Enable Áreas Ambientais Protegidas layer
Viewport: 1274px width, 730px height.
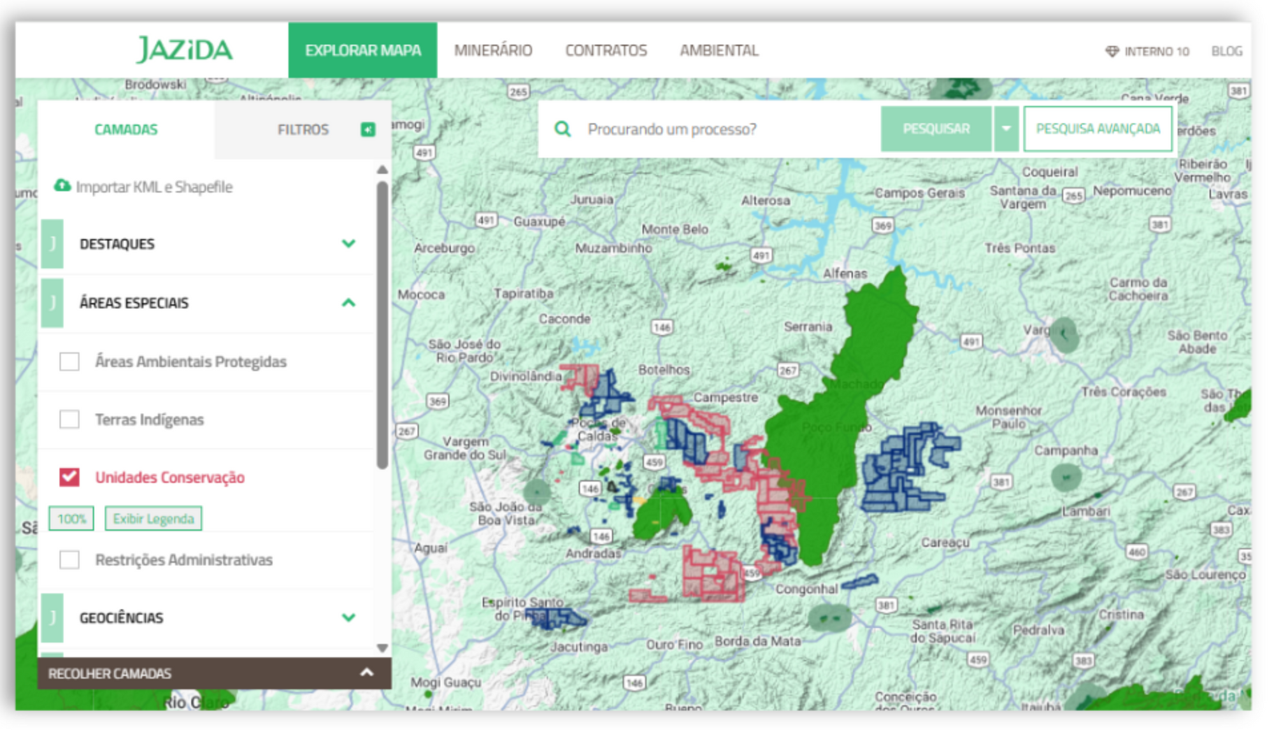69,362
